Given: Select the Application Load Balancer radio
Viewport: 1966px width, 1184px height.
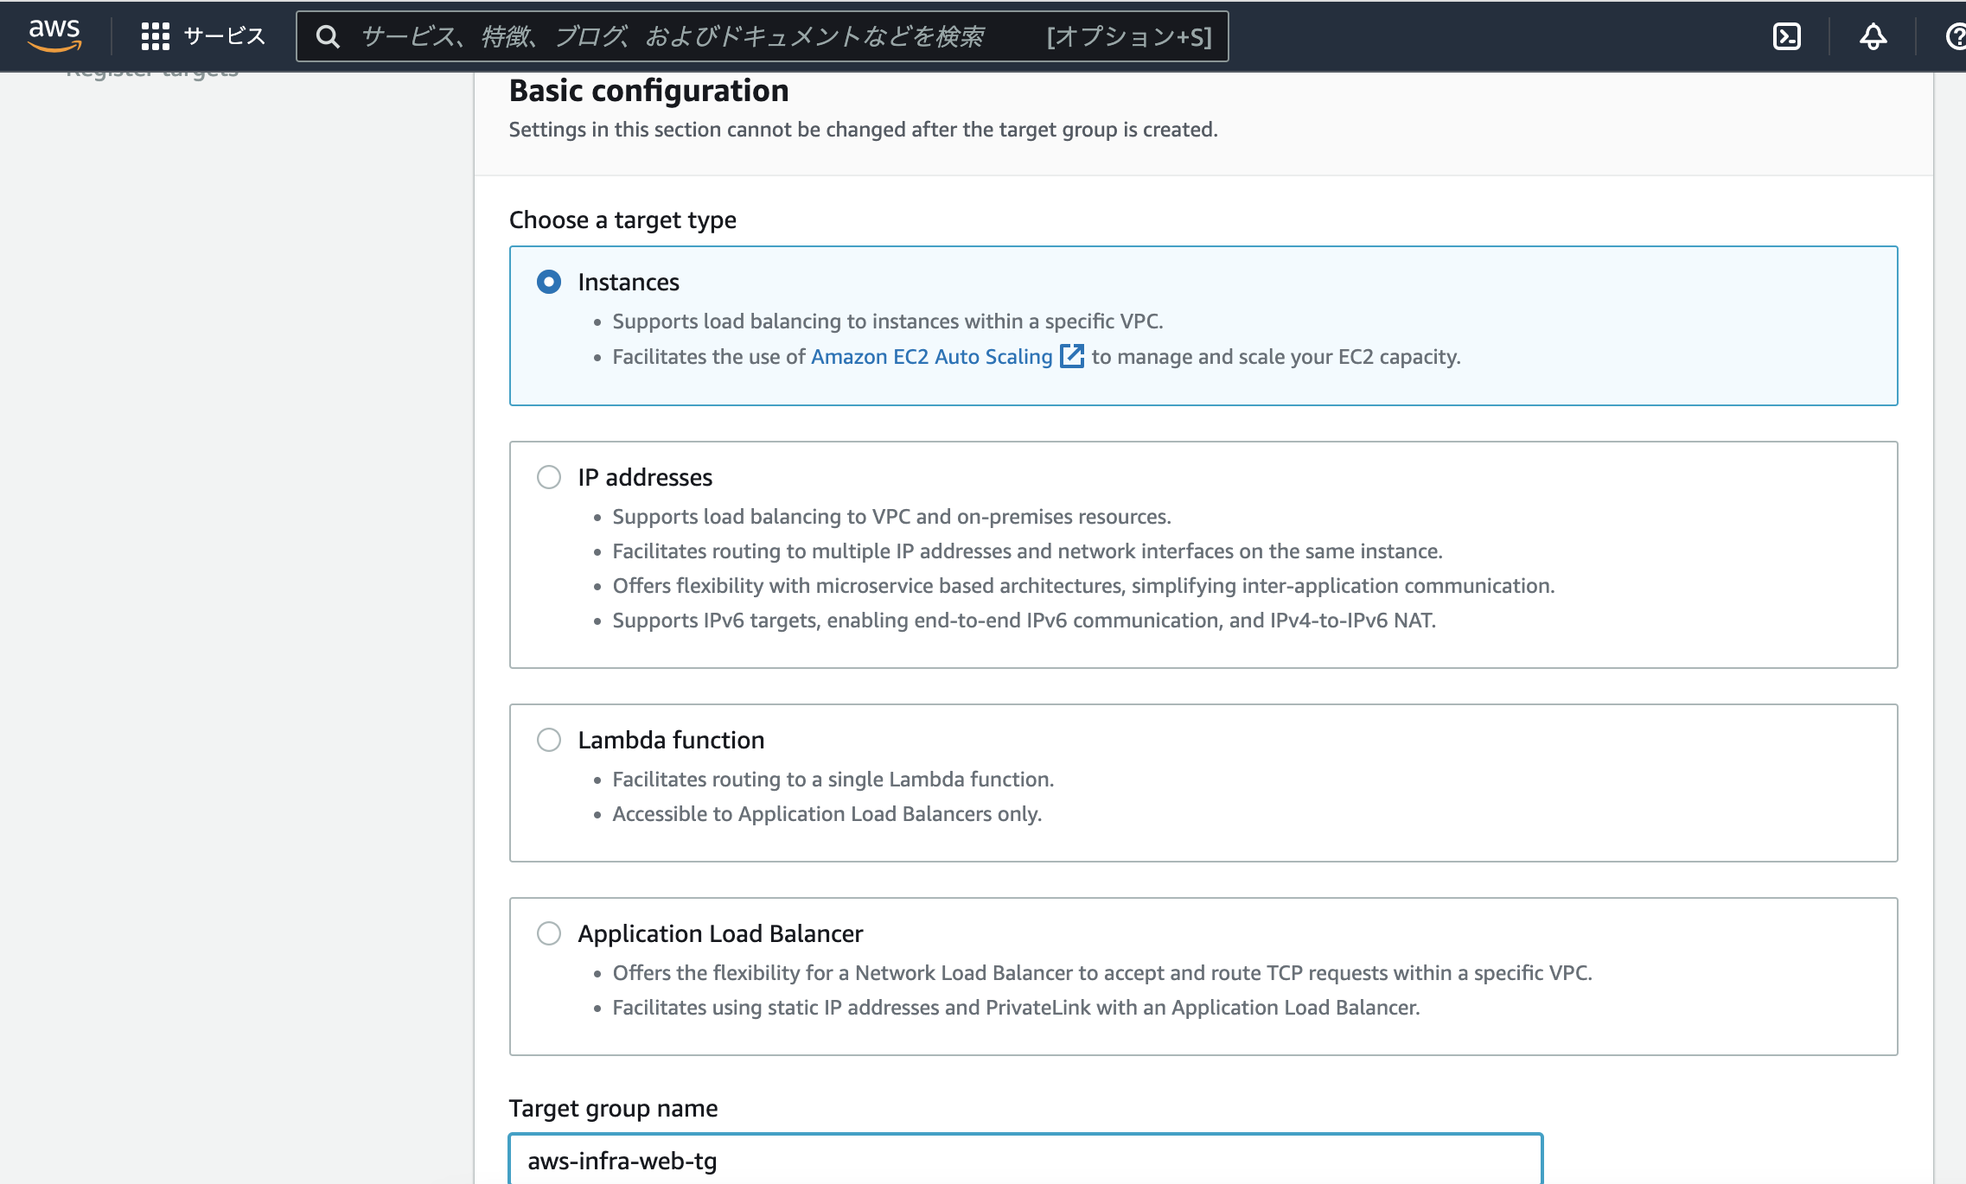Looking at the screenshot, I should pos(549,933).
